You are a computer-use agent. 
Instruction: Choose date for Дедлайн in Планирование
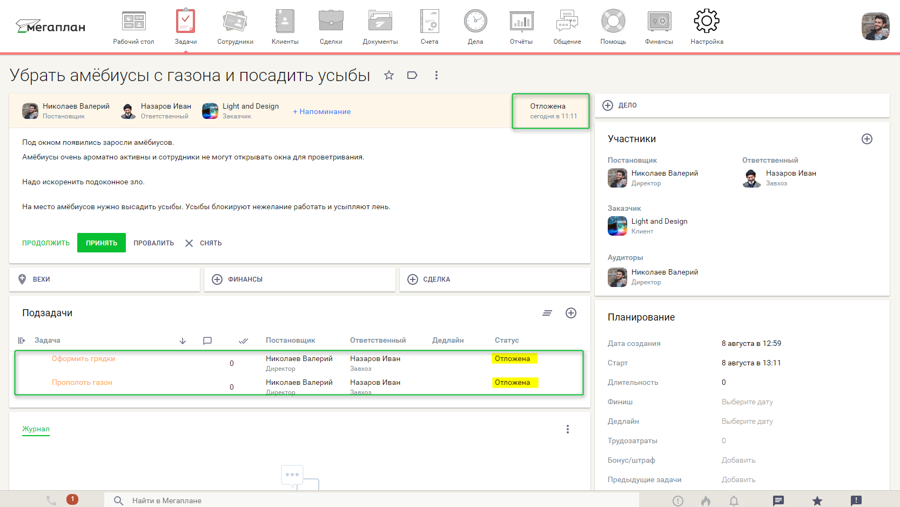pyautogui.click(x=747, y=421)
